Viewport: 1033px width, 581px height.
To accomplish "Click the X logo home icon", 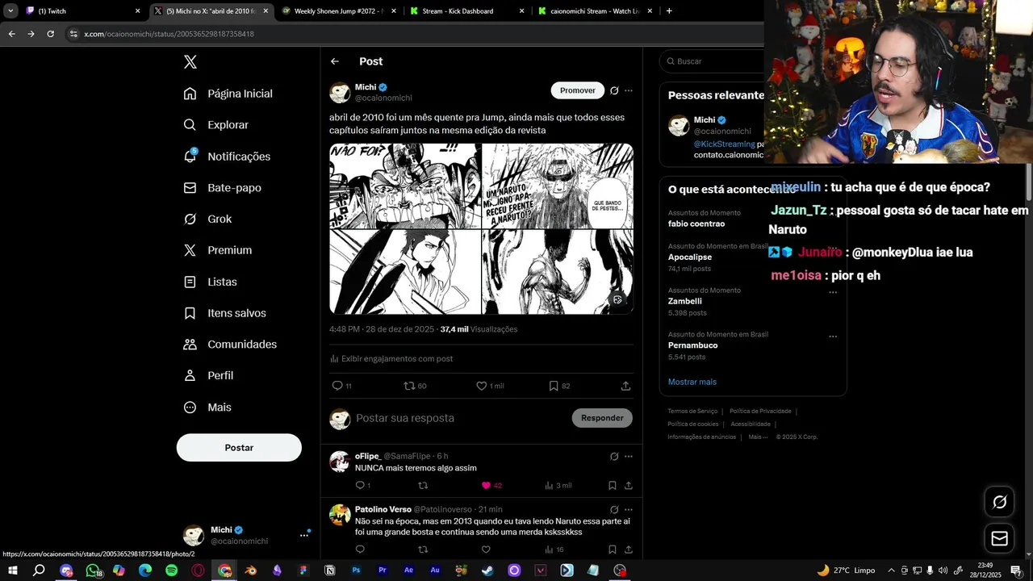I will coord(190,62).
